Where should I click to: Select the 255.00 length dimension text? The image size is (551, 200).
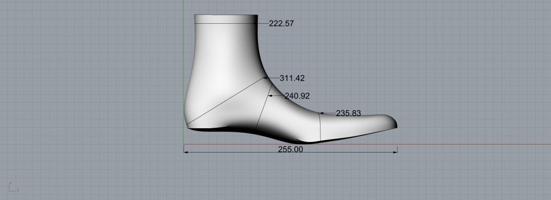tap(290, 149)
